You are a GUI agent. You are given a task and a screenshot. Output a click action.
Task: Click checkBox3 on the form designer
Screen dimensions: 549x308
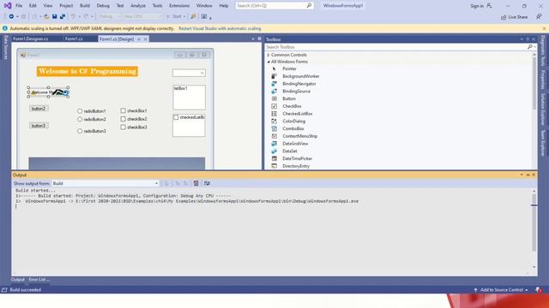click(134, 127)
